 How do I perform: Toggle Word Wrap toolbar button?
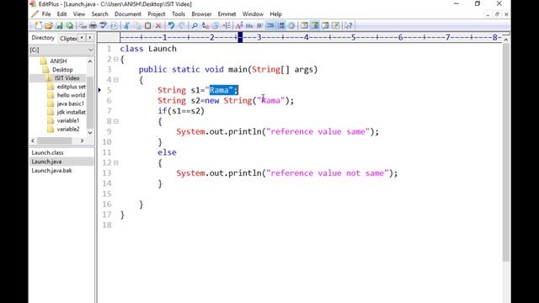tap(259, 25)
